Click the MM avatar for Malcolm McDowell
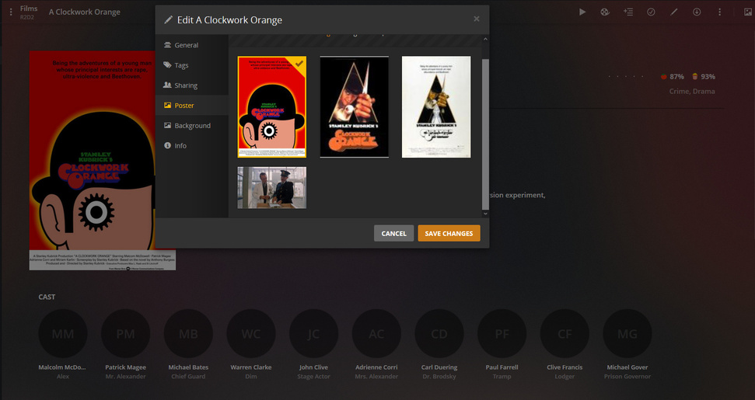The height and width of the screenshot is (400, 755). click(x=63, y=334)
